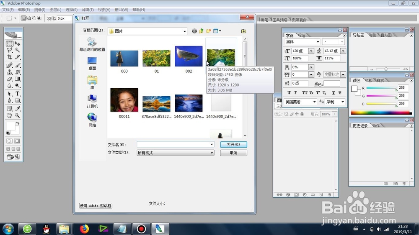Go back using the dialog's back arrow
419x235 pixels.
194,31
